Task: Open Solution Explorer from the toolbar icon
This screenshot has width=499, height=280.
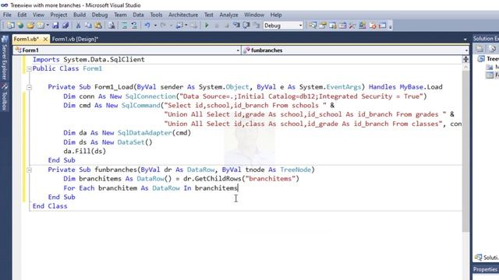Action: [x=313, y=26]
